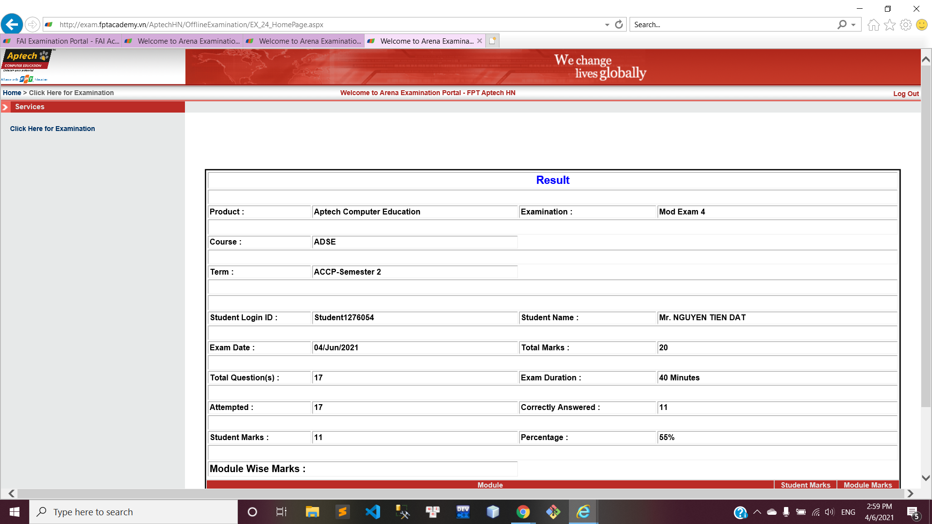Expand the Services panel arrow

tap(5, 107)
